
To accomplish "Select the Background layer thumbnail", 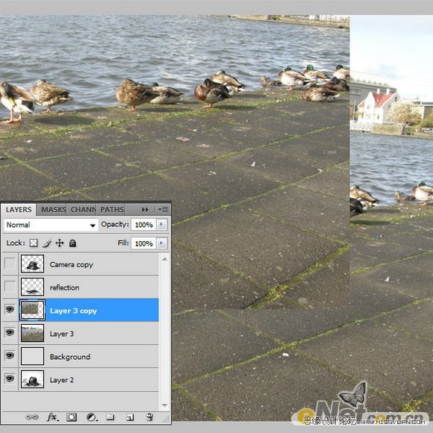I will 32,356.
